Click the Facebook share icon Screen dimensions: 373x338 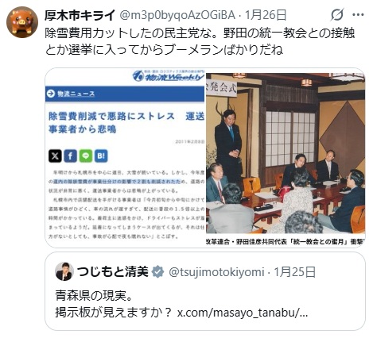70,156
